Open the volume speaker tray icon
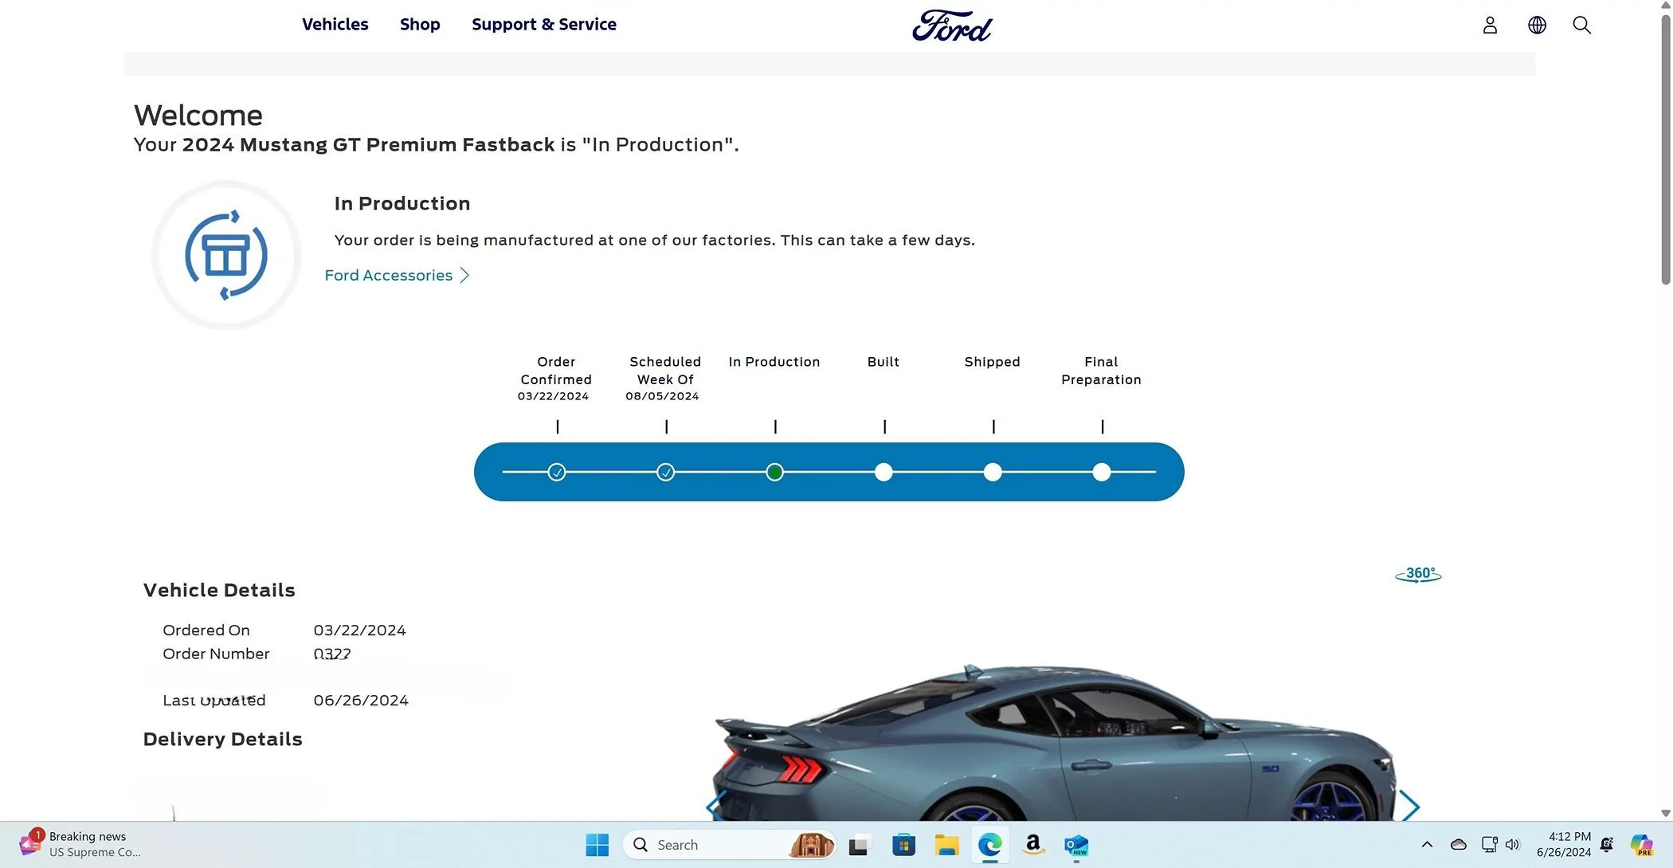Image resolution: width=1673 pixels, height=868 pixels. click(x=1513, y=845)
